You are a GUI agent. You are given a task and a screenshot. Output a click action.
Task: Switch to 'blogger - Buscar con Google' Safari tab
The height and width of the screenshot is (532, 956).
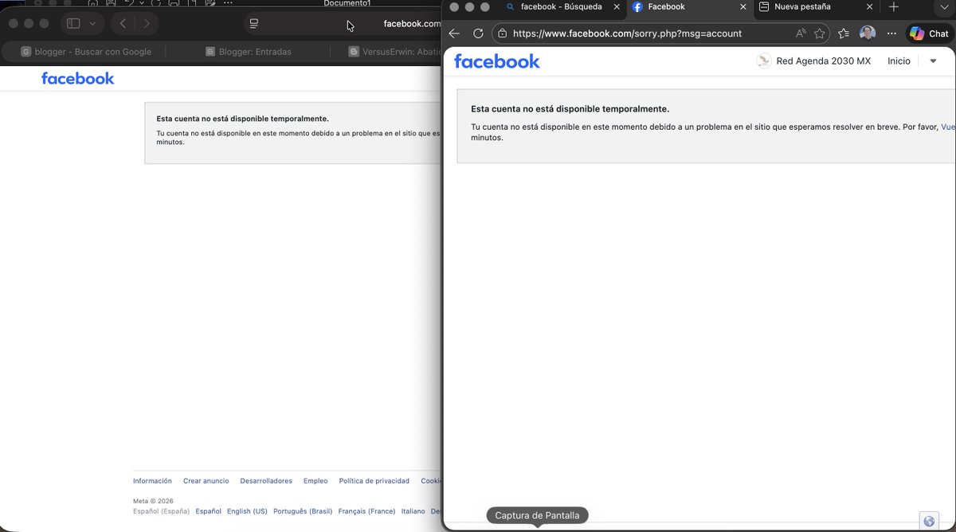[x=86, y=52]
